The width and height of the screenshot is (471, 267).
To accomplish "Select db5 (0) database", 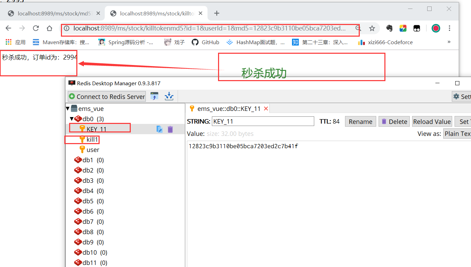I will [x=89, y=201].
